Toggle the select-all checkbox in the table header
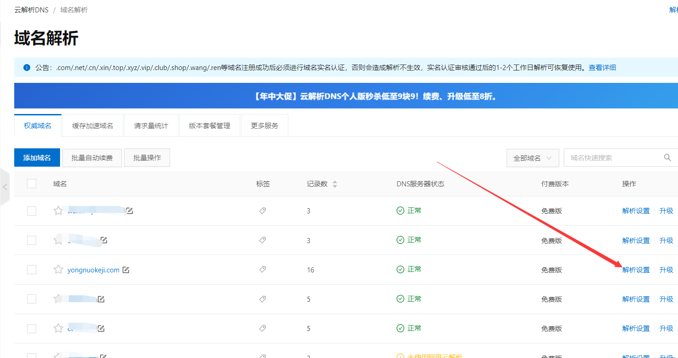The width and height of the screenshot is (678, 358). (x=32, y=184)
